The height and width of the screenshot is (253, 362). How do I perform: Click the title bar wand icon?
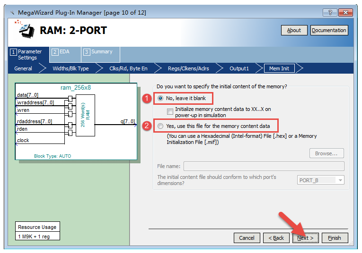coord(12,13)
